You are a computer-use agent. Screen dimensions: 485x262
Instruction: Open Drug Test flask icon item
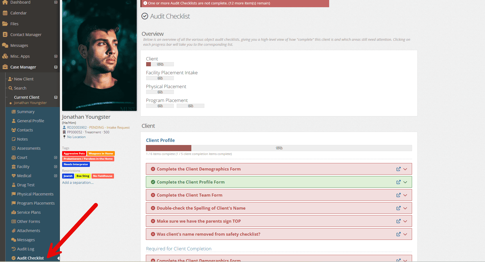[14, 185]
